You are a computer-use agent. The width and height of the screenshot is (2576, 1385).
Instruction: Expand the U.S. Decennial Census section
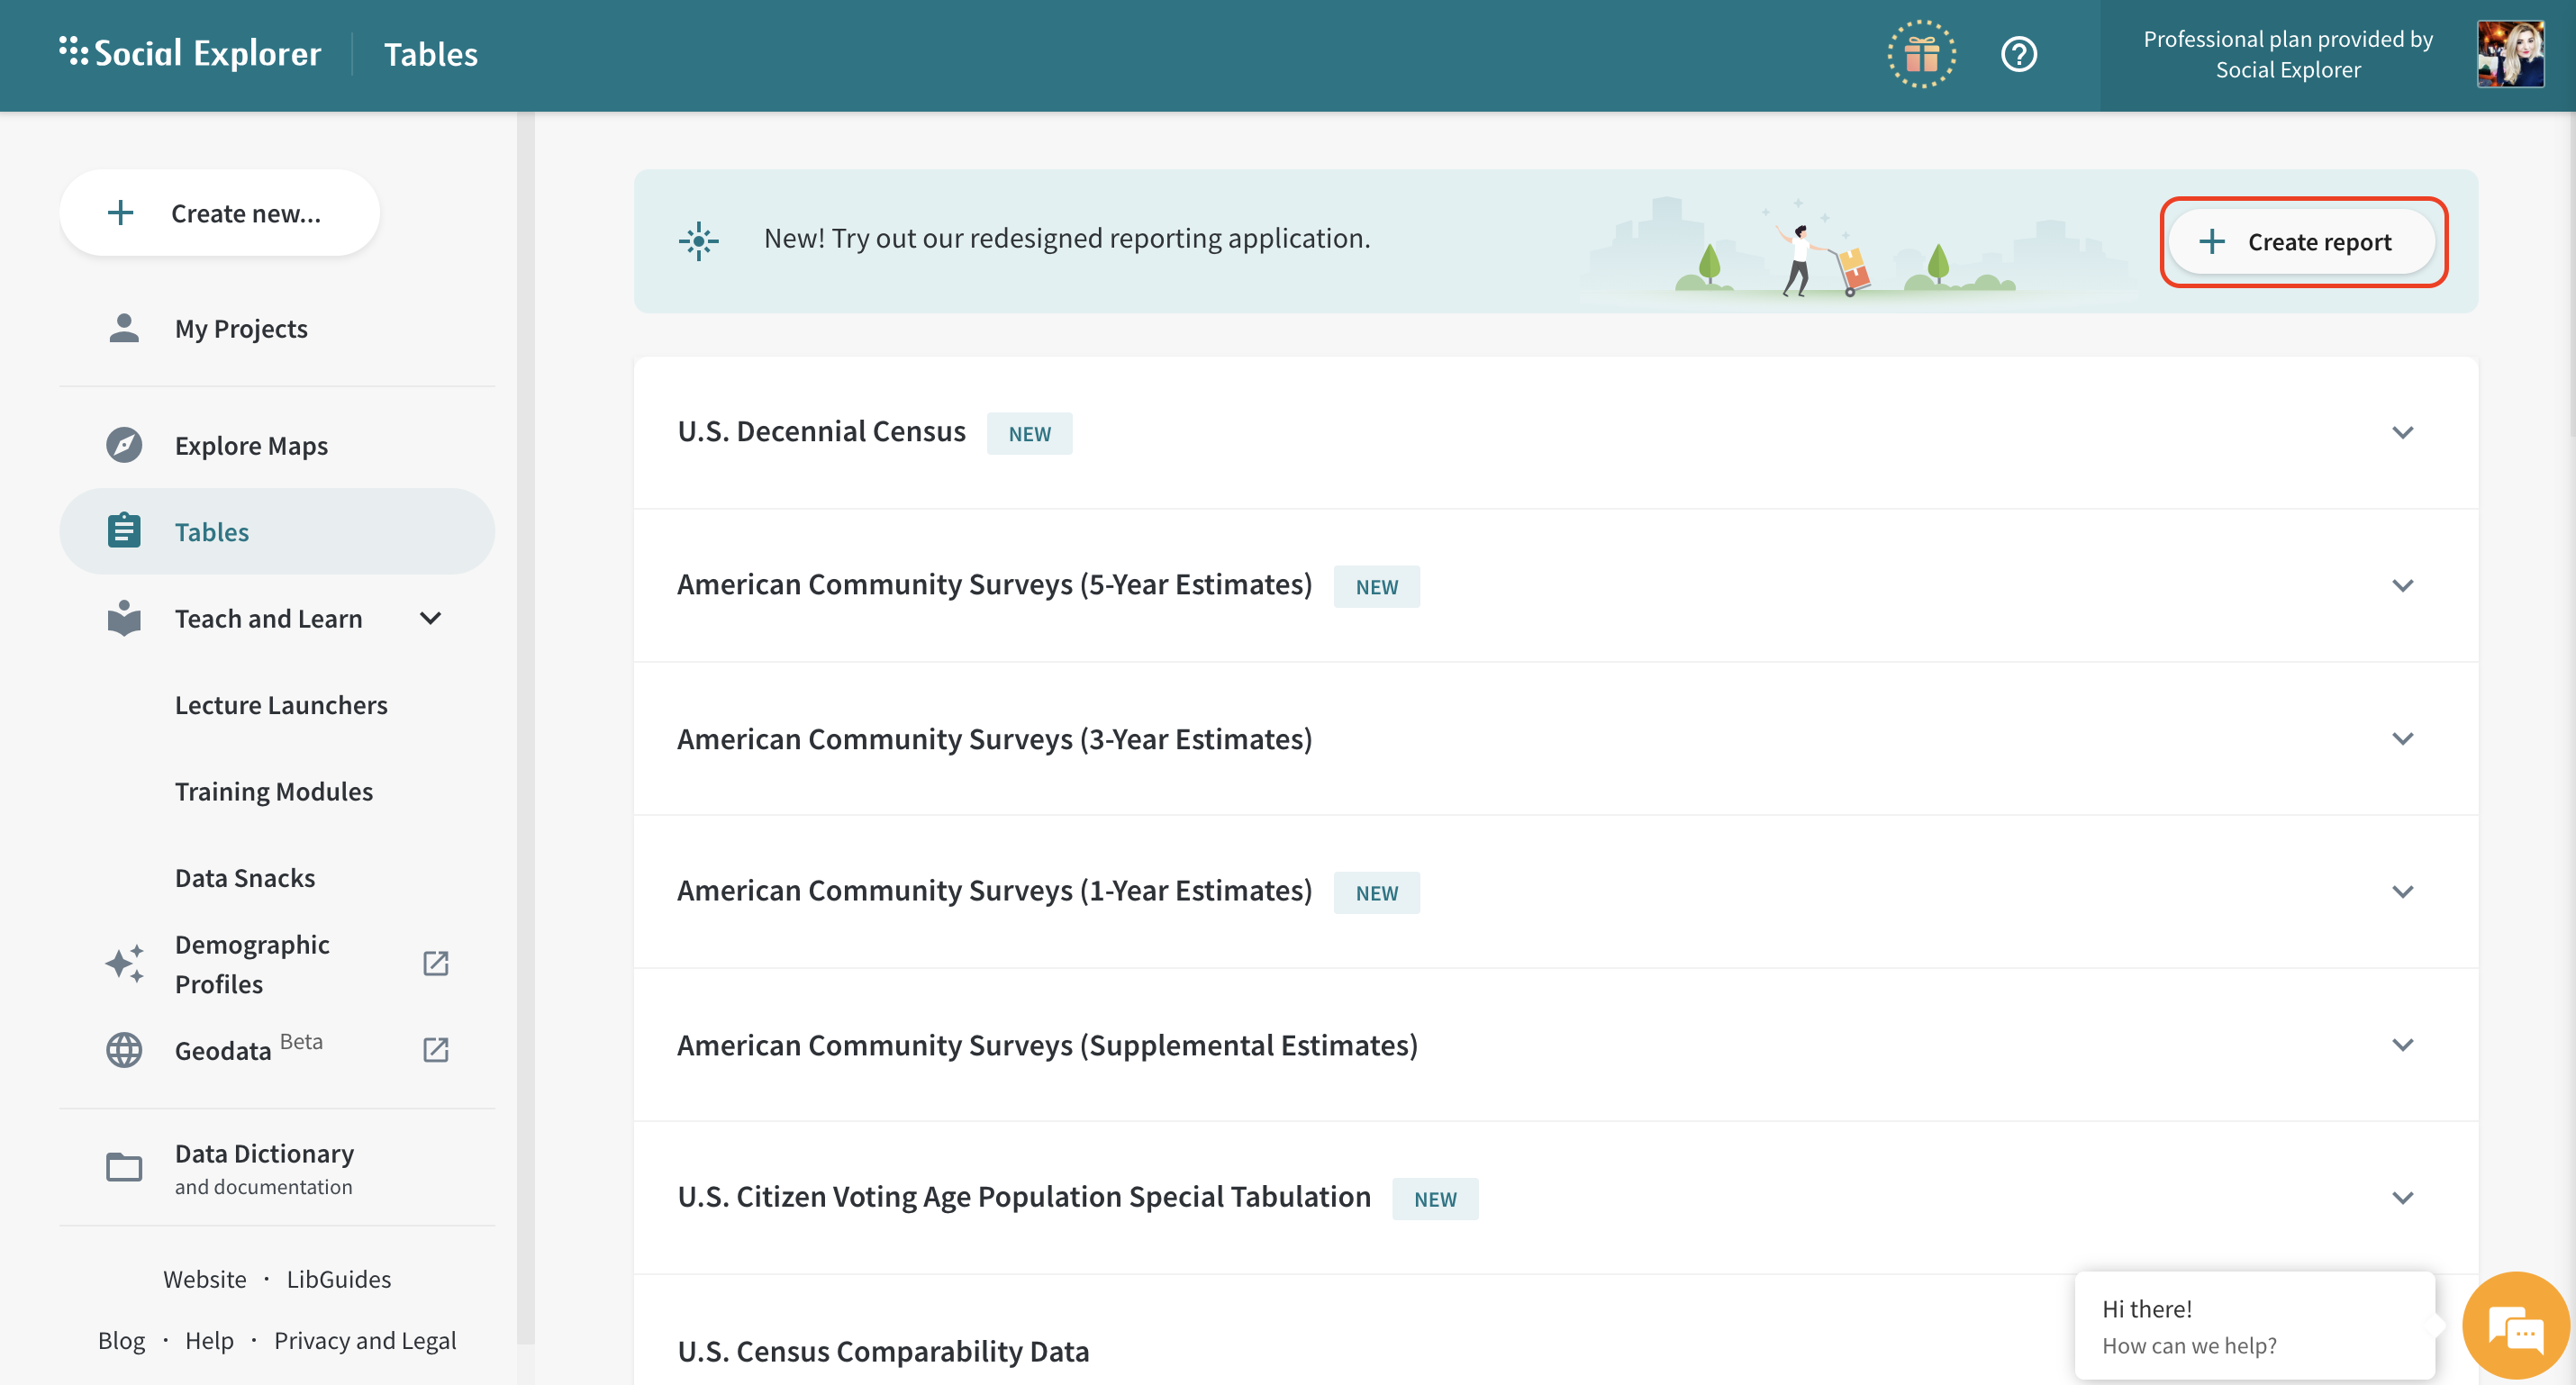2402,432
